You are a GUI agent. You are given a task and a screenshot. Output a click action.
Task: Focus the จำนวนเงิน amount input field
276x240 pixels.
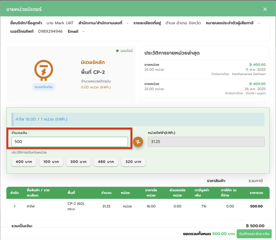70,142
